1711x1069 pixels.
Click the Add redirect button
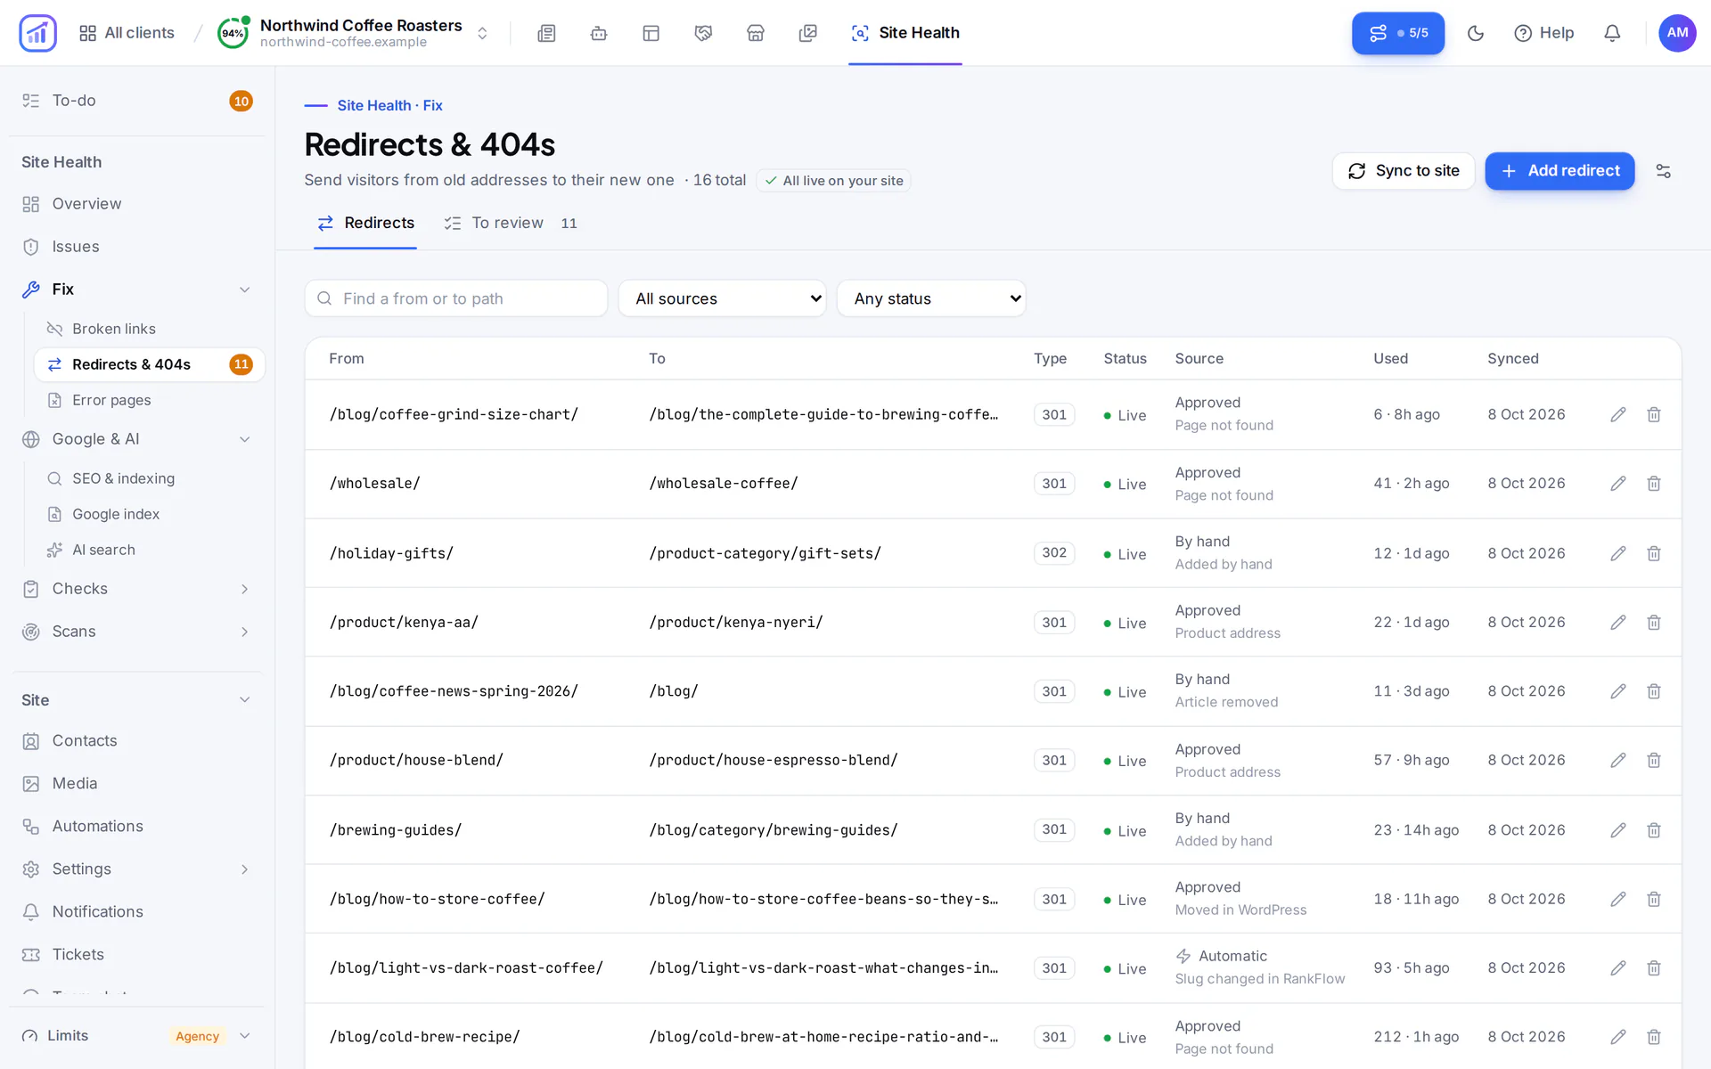point(1560,171)
